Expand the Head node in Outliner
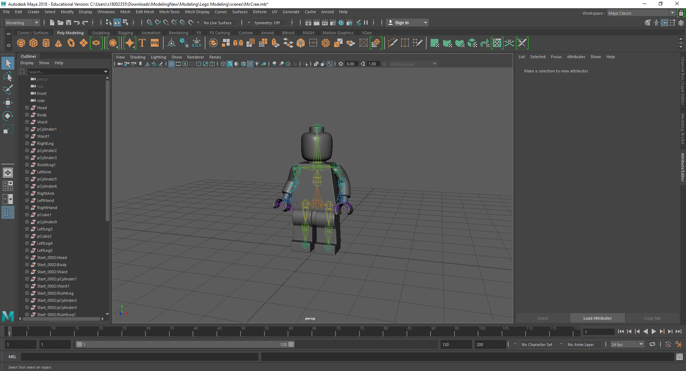The height and width of the screenshot is (371, 686). 27,108
